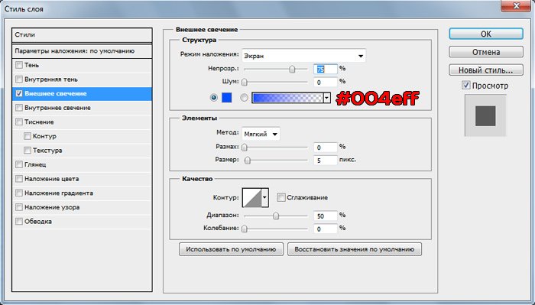Open the gradient preview editor

click(287, 98)
